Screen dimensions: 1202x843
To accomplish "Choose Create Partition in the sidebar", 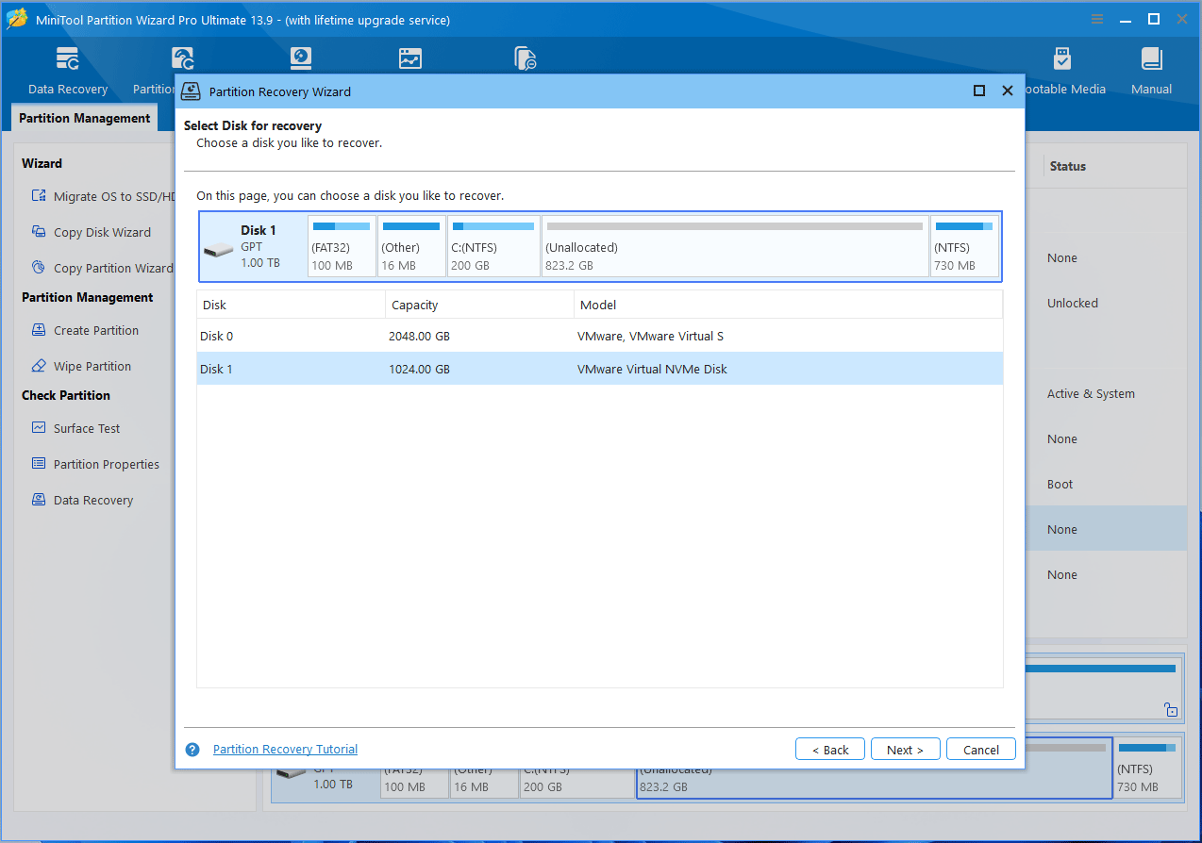I will coord(85,330).
